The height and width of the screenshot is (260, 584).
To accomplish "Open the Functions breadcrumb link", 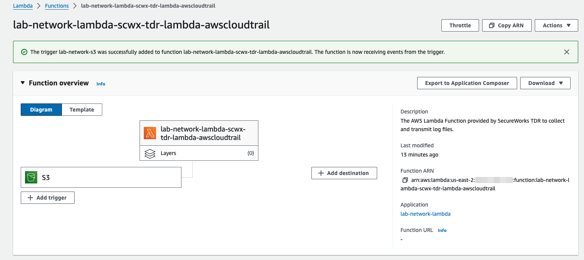I will click(57, 6).
